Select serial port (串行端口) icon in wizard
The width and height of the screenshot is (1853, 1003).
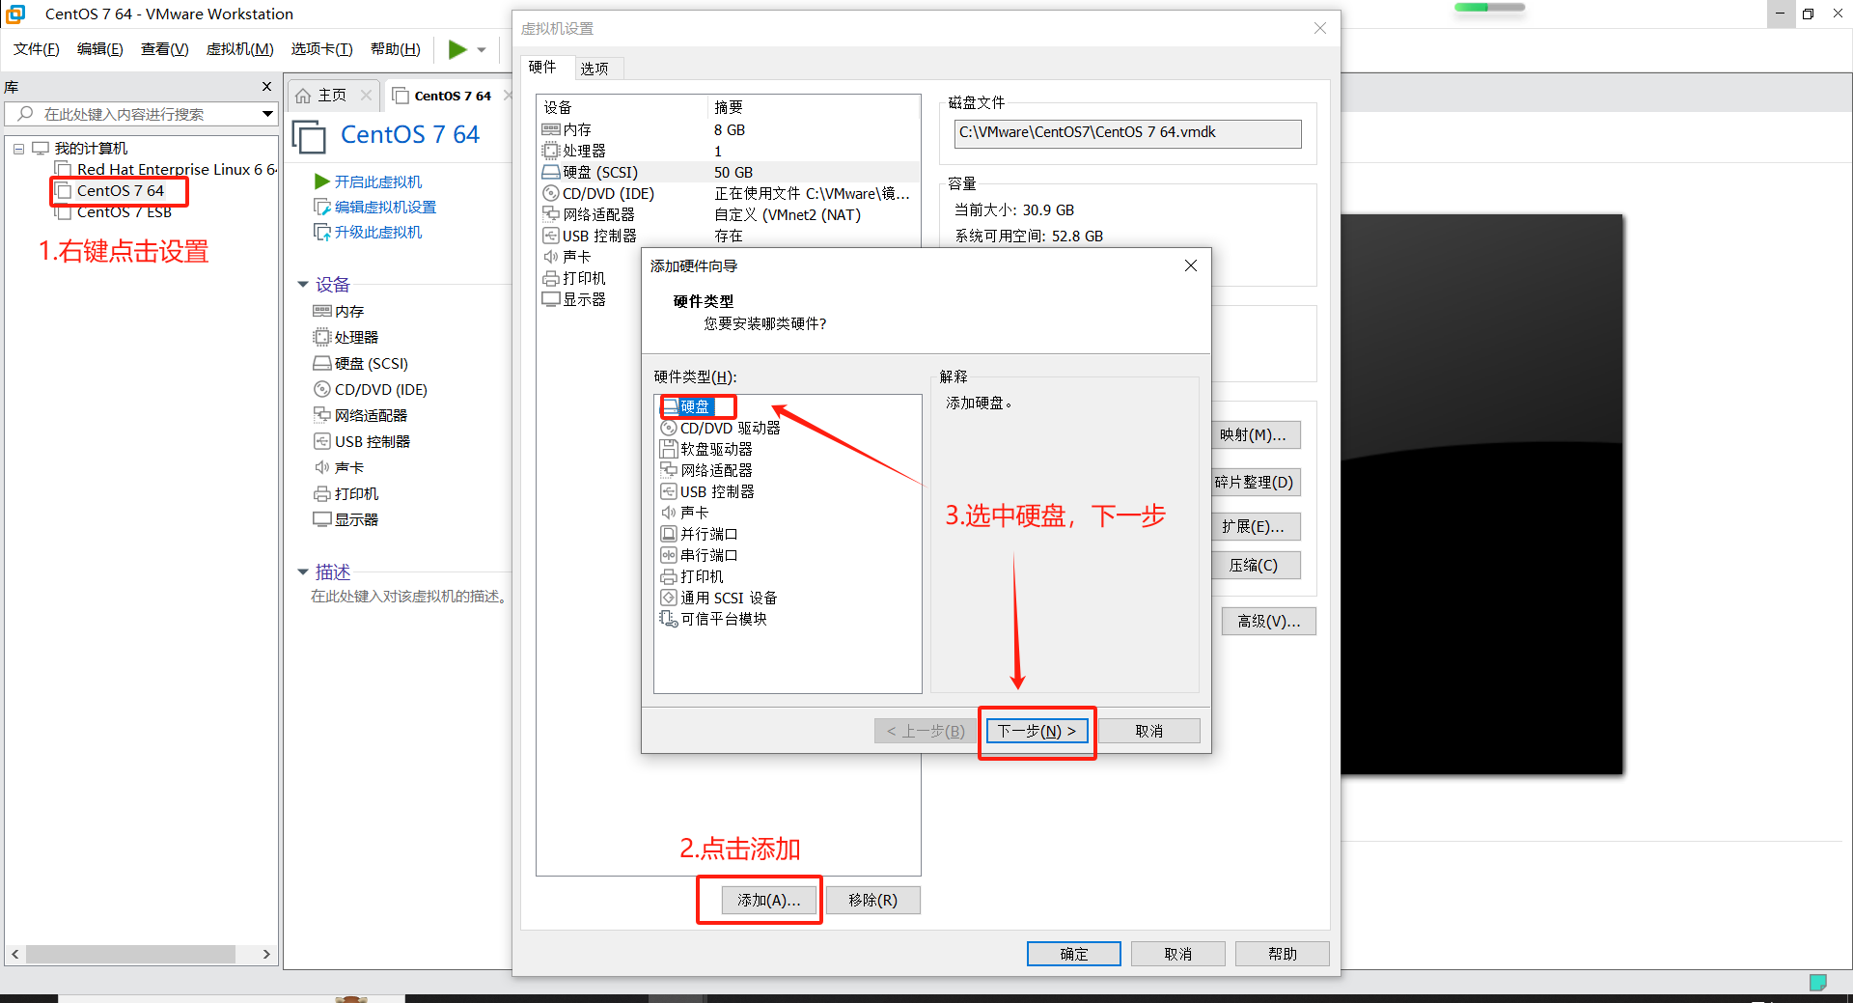[669, 555]
